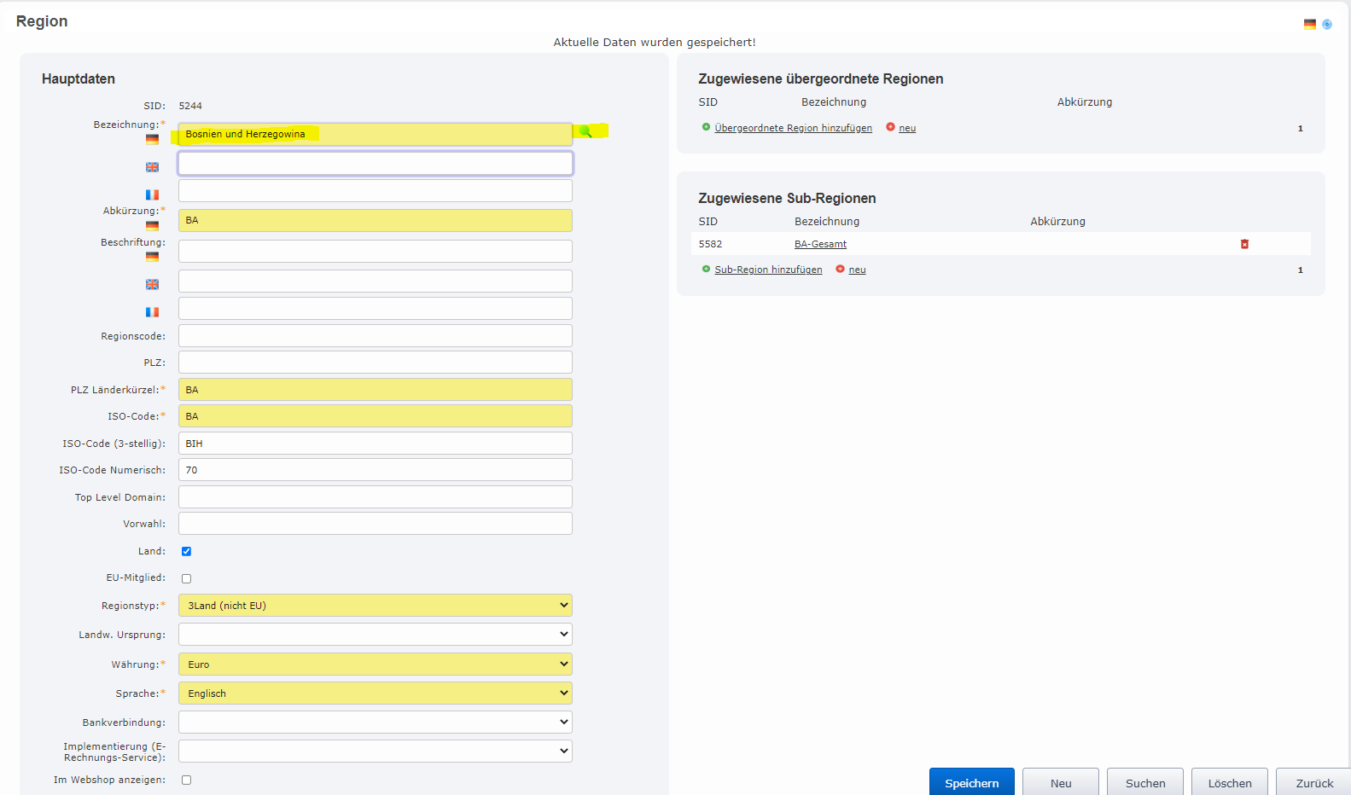Click green plus icon for Sub-Region hinzufügen
This screenshot has width=1351, height=795.
tap(706, 269)
